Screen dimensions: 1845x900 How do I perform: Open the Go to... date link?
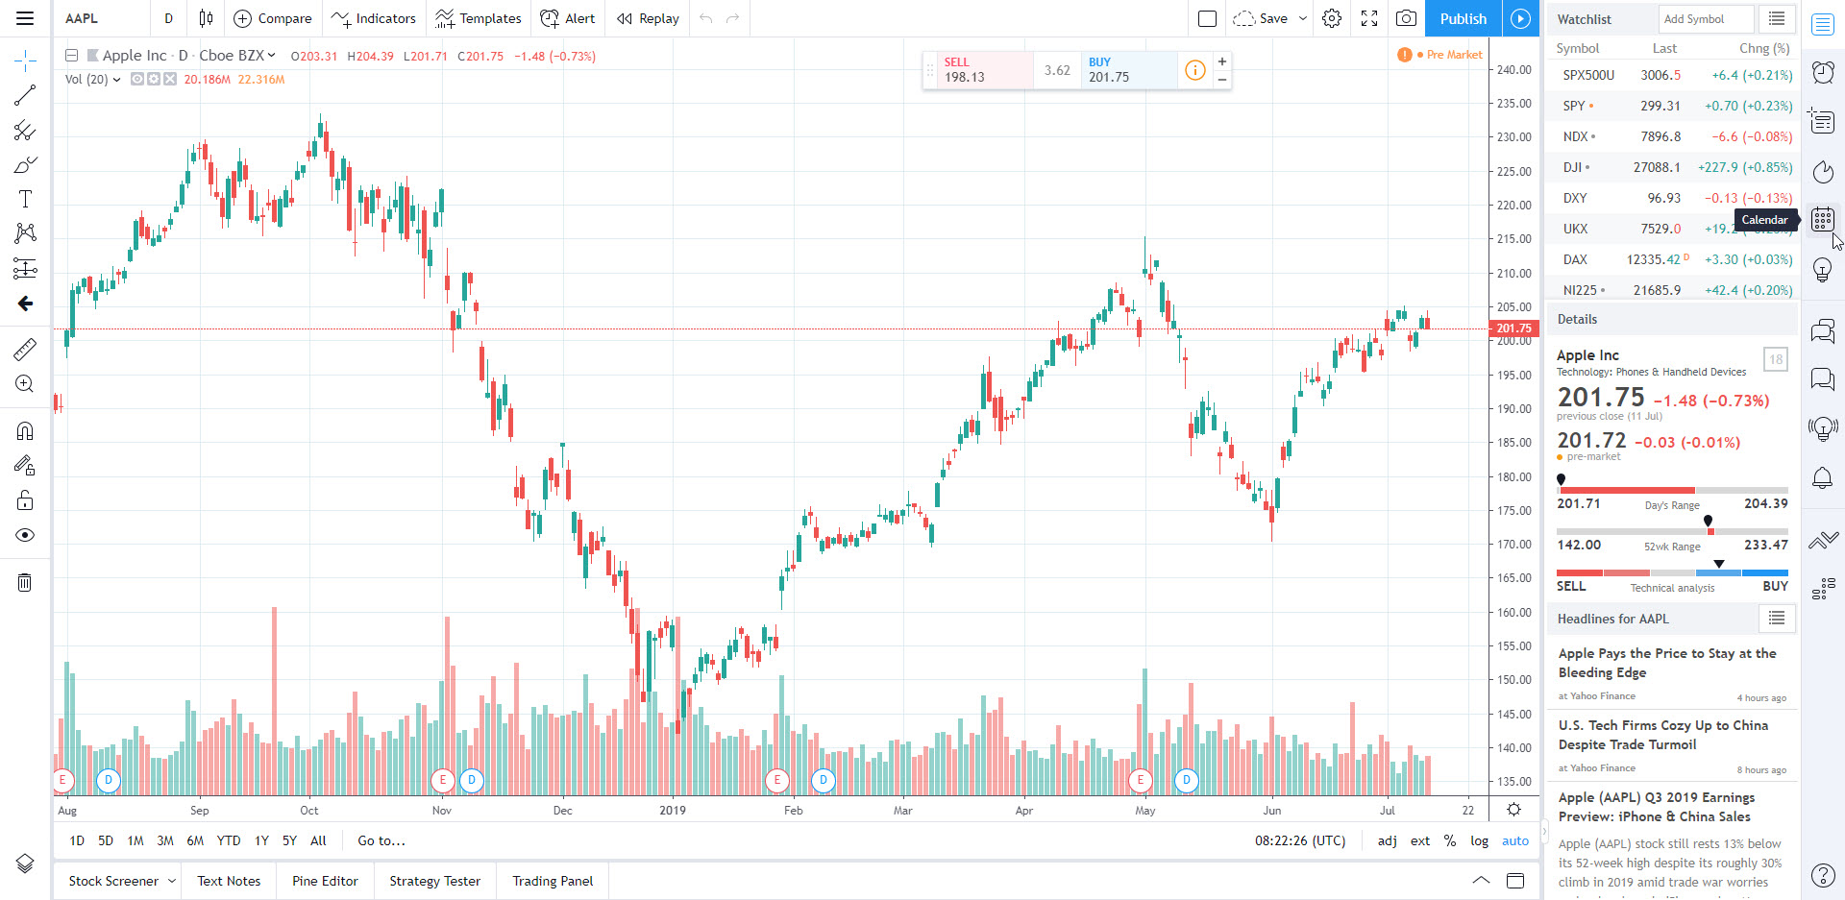[x=381, y=840]
